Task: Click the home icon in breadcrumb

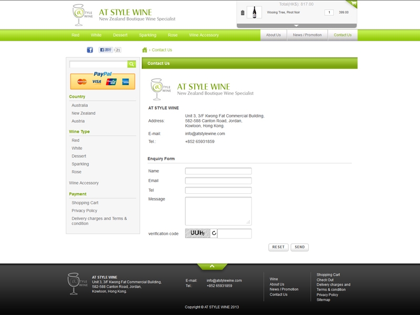Action: coord(145,50)
